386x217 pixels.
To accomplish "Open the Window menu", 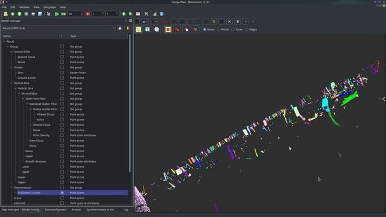I will tap(24, 7).
